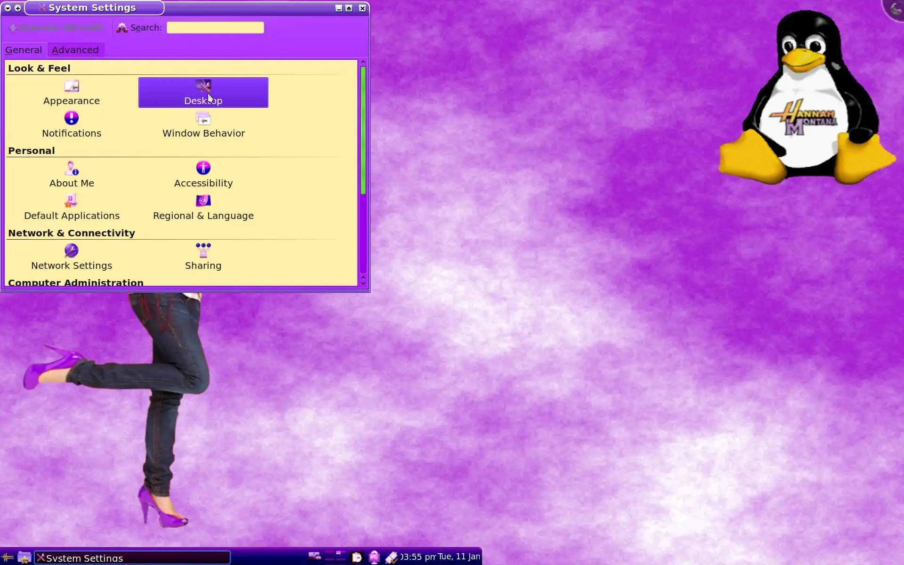Click the Overview back button
904x565 pixels.
click(56, 28)
